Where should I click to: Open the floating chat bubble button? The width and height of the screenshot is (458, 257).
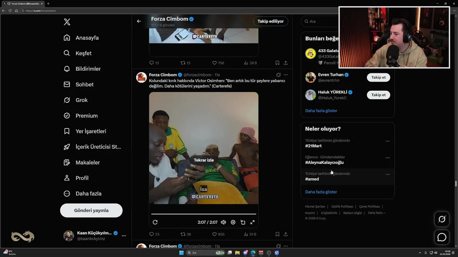(442, 237)
